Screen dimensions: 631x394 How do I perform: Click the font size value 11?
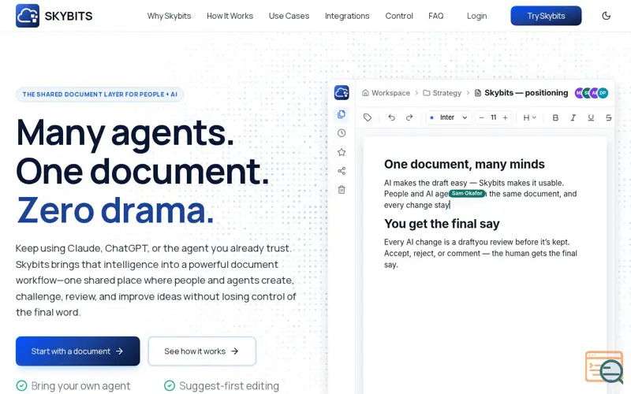(494, 117)
